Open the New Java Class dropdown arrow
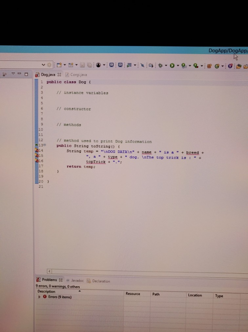The image size is (248, 332). 222,66
